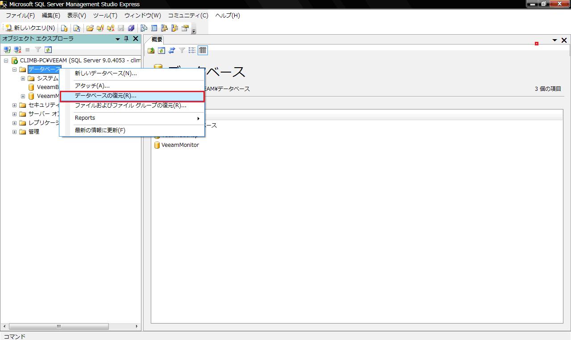Image resolution: width=571 pixels, height=340 pixels.
Task: Open the 表示(V) menu
Action: click(76, 15)
